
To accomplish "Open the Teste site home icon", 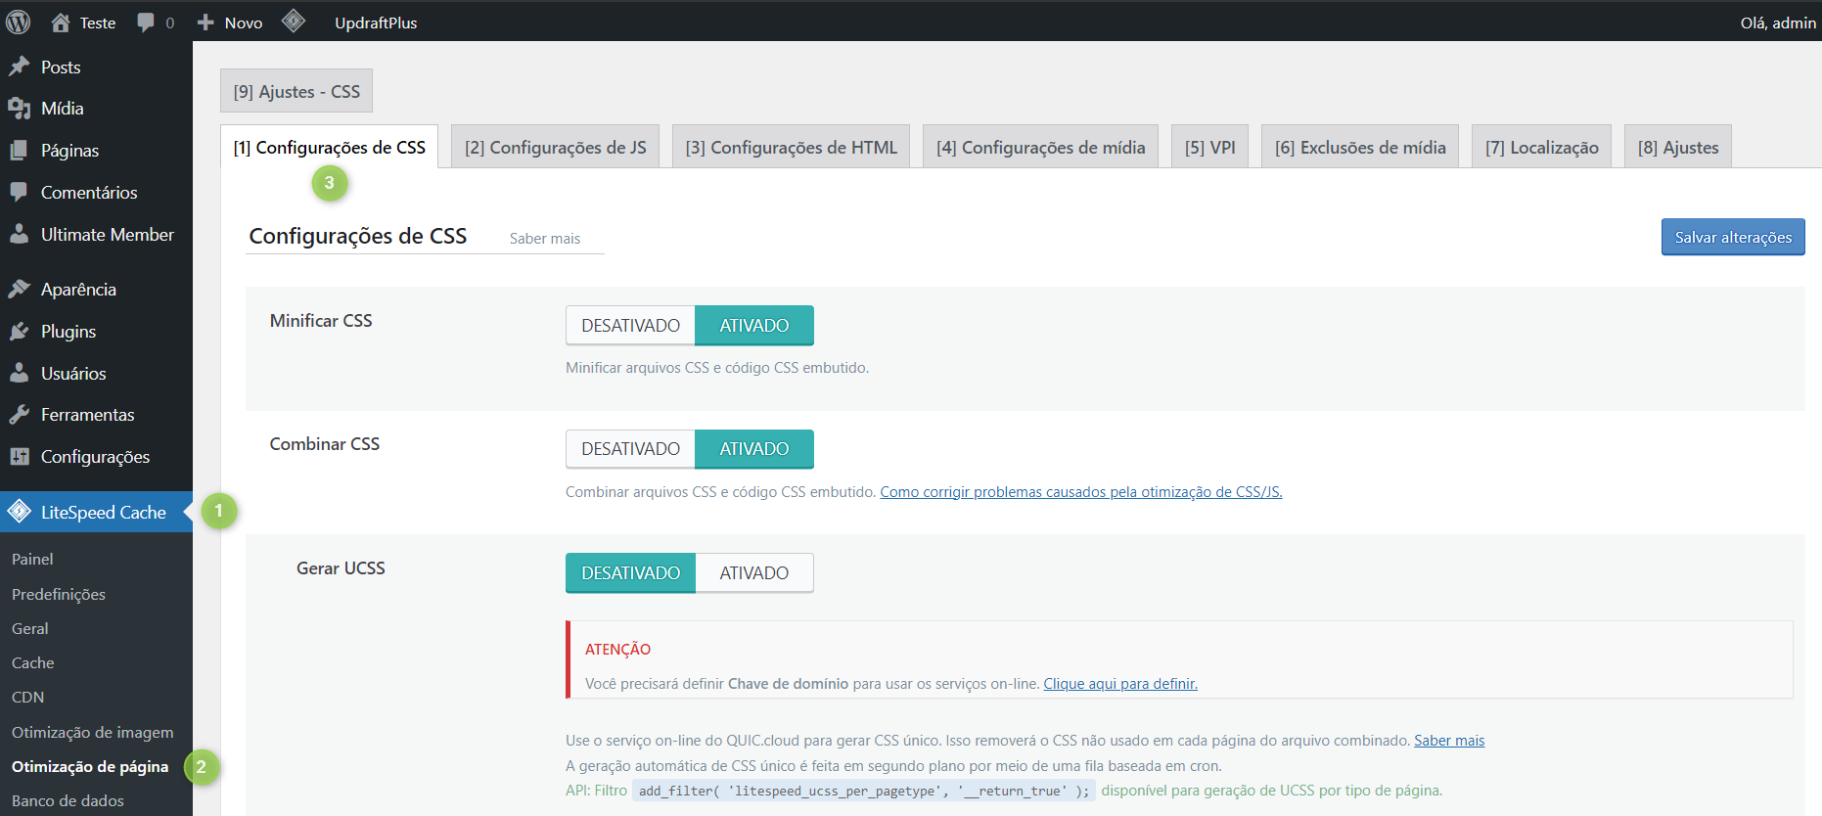I will (x=61, y=23).
